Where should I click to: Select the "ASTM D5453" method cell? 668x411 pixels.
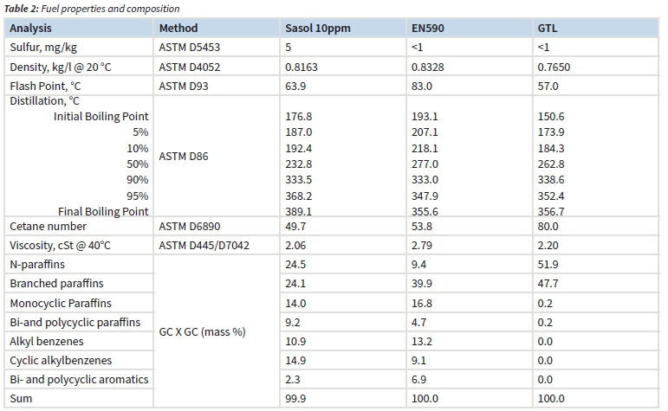189,48
